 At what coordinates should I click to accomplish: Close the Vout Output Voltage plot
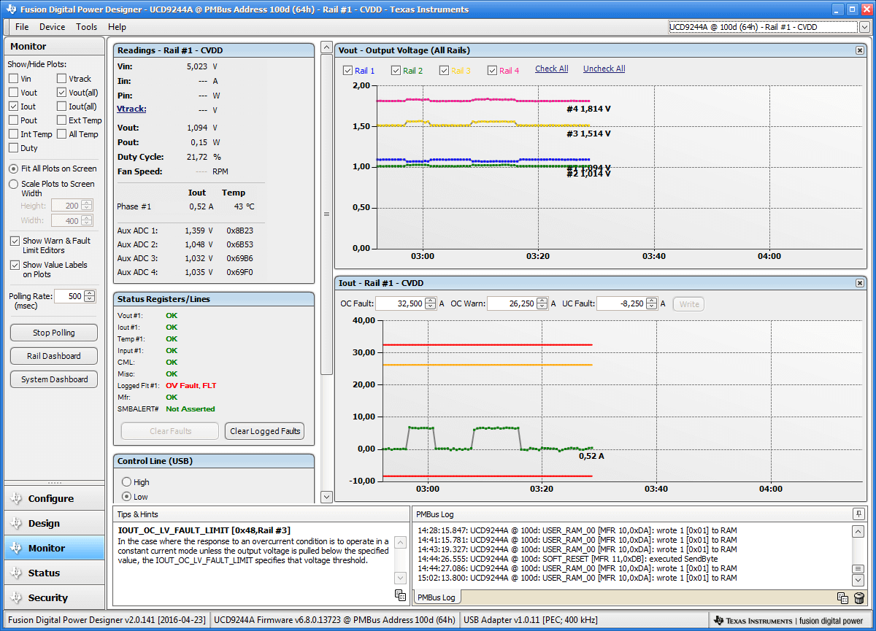click(x=860, y=50)
